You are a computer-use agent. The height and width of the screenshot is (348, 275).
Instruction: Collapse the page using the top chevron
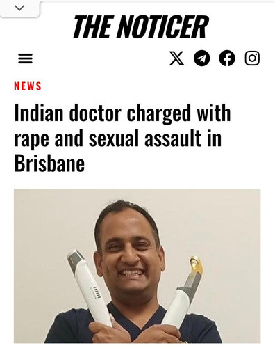(x=19, y=8)
